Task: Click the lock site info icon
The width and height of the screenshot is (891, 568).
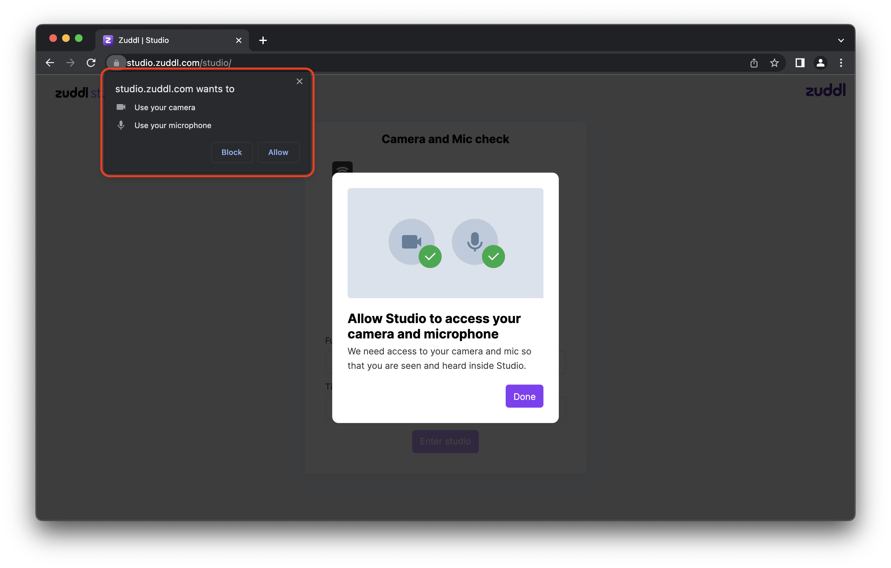Action: click(x=116, y=63)
